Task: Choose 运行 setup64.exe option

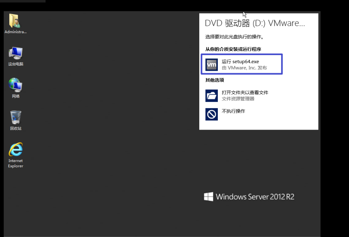Action: coord(242,64)
